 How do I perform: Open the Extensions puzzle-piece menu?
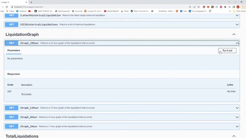tap(225, 7)
